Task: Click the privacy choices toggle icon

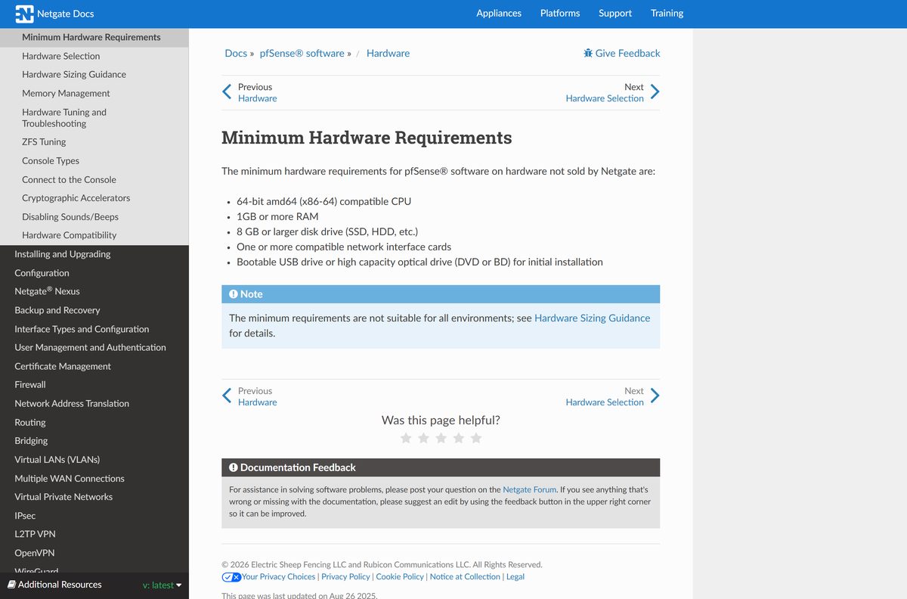Action: 231,577
